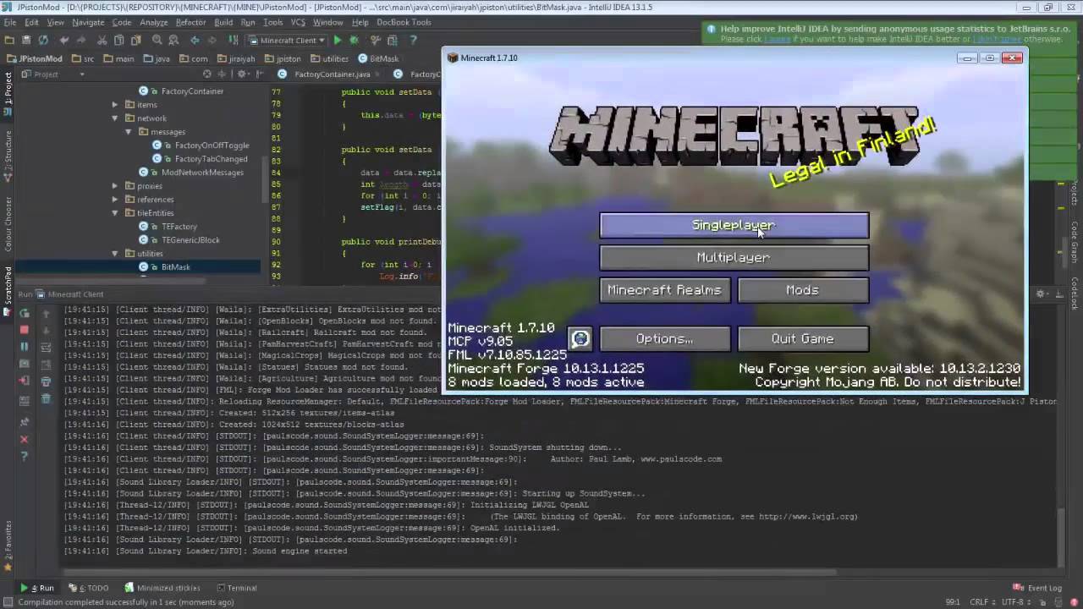Select FactoryOnOffToggle class in project tree
This screenshot has width=1083, height=609.
pos(212,145)
